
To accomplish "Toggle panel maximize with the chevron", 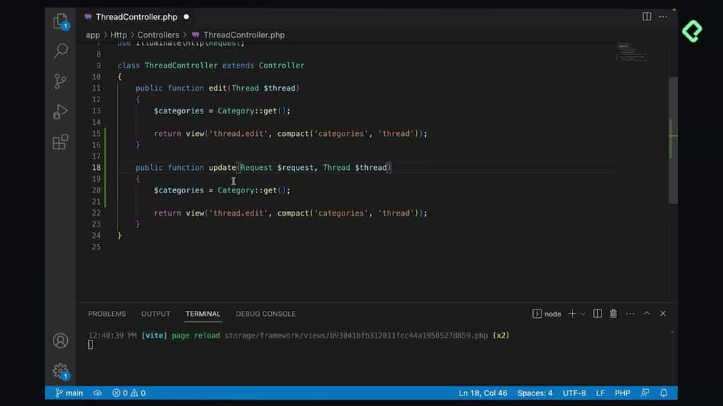I will 647,314.
